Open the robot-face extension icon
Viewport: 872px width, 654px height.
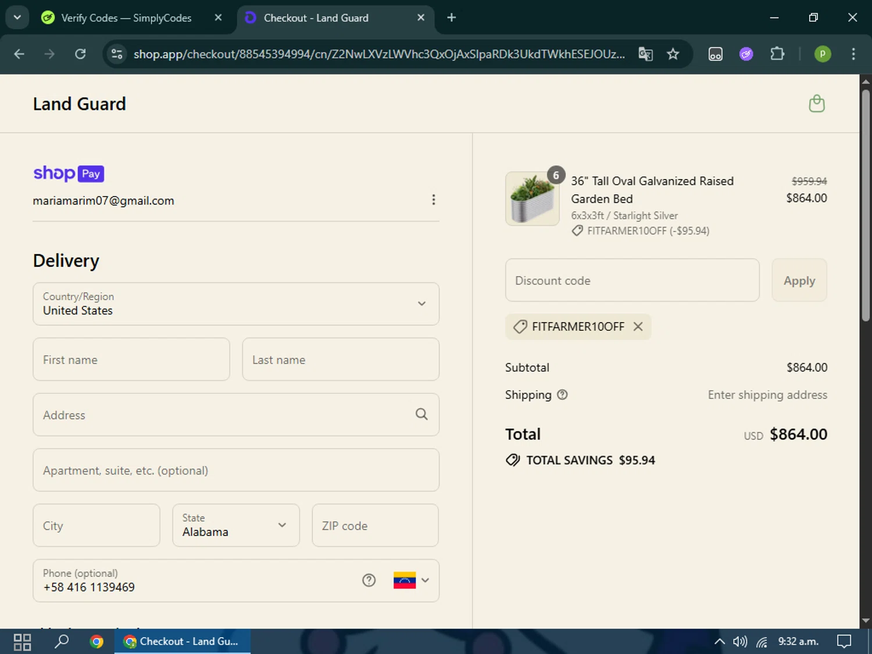(x=716, y=54)
